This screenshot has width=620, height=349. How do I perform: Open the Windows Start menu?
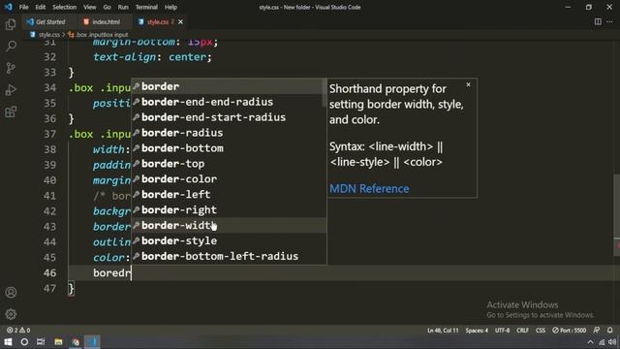pos(8,342)
